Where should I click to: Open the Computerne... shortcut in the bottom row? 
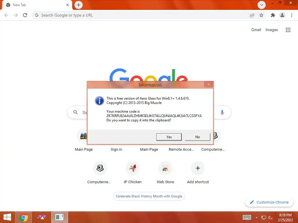(100, 172)
